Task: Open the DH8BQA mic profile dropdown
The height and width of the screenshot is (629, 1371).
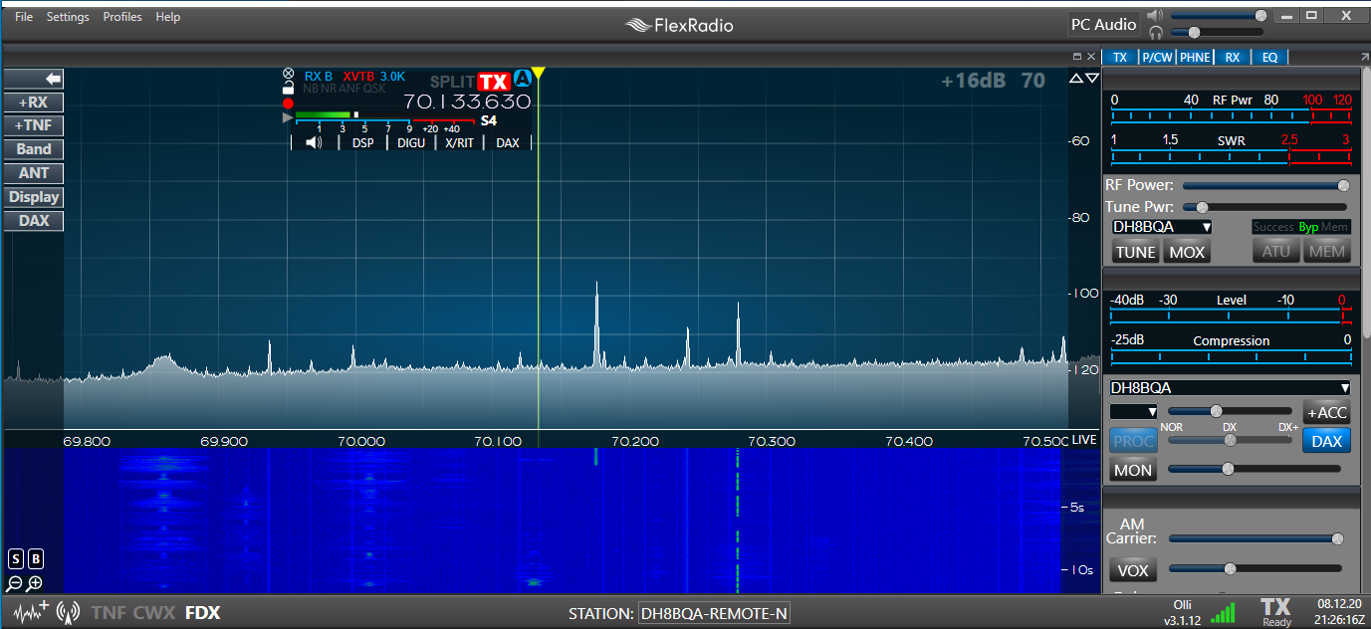Action: [x=1231, y=388]
